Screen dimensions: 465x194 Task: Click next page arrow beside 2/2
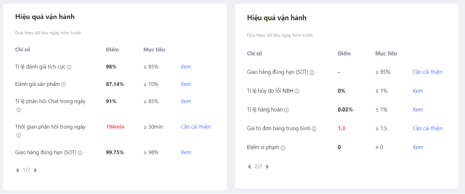coord(267,167)
